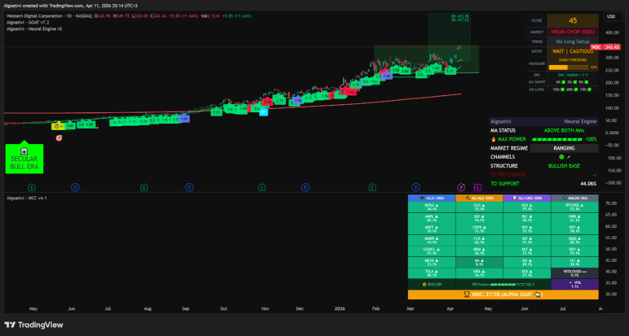Click the magenta upcoming earnings E icon
Screen dimensions: 629x336
pyautogui.click(x=477, y=187)
